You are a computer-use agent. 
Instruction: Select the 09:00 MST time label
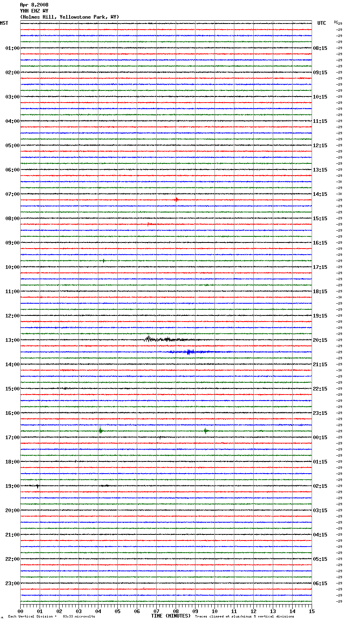coord(13,243)
